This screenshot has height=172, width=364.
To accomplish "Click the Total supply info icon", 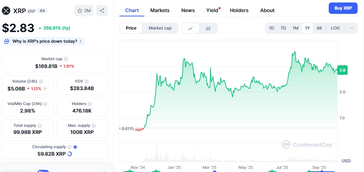I will [x=40, y=125].
